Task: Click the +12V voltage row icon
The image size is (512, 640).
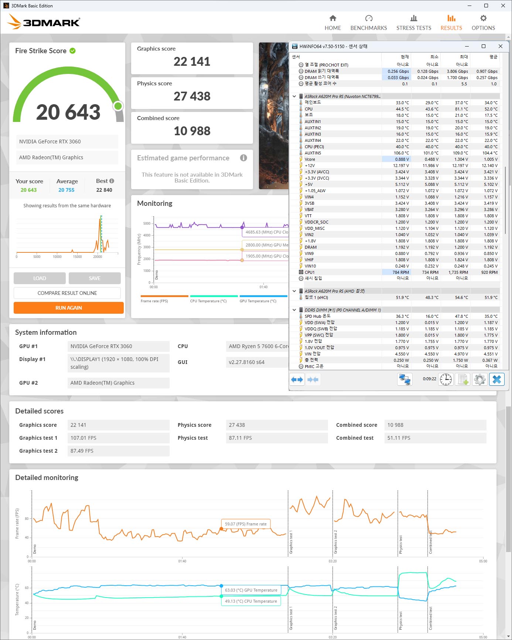Action: coord(301,166)
